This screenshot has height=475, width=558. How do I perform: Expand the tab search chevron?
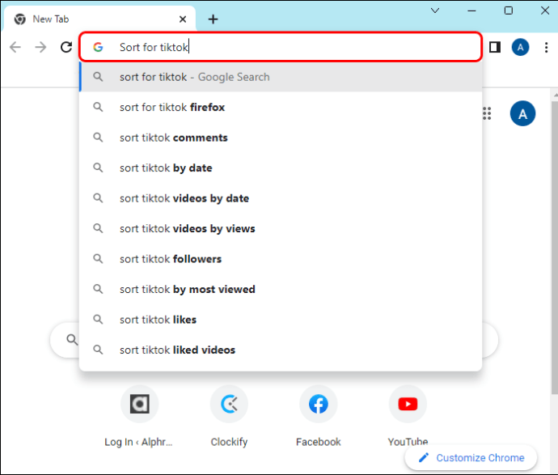(x=435, y=11)
